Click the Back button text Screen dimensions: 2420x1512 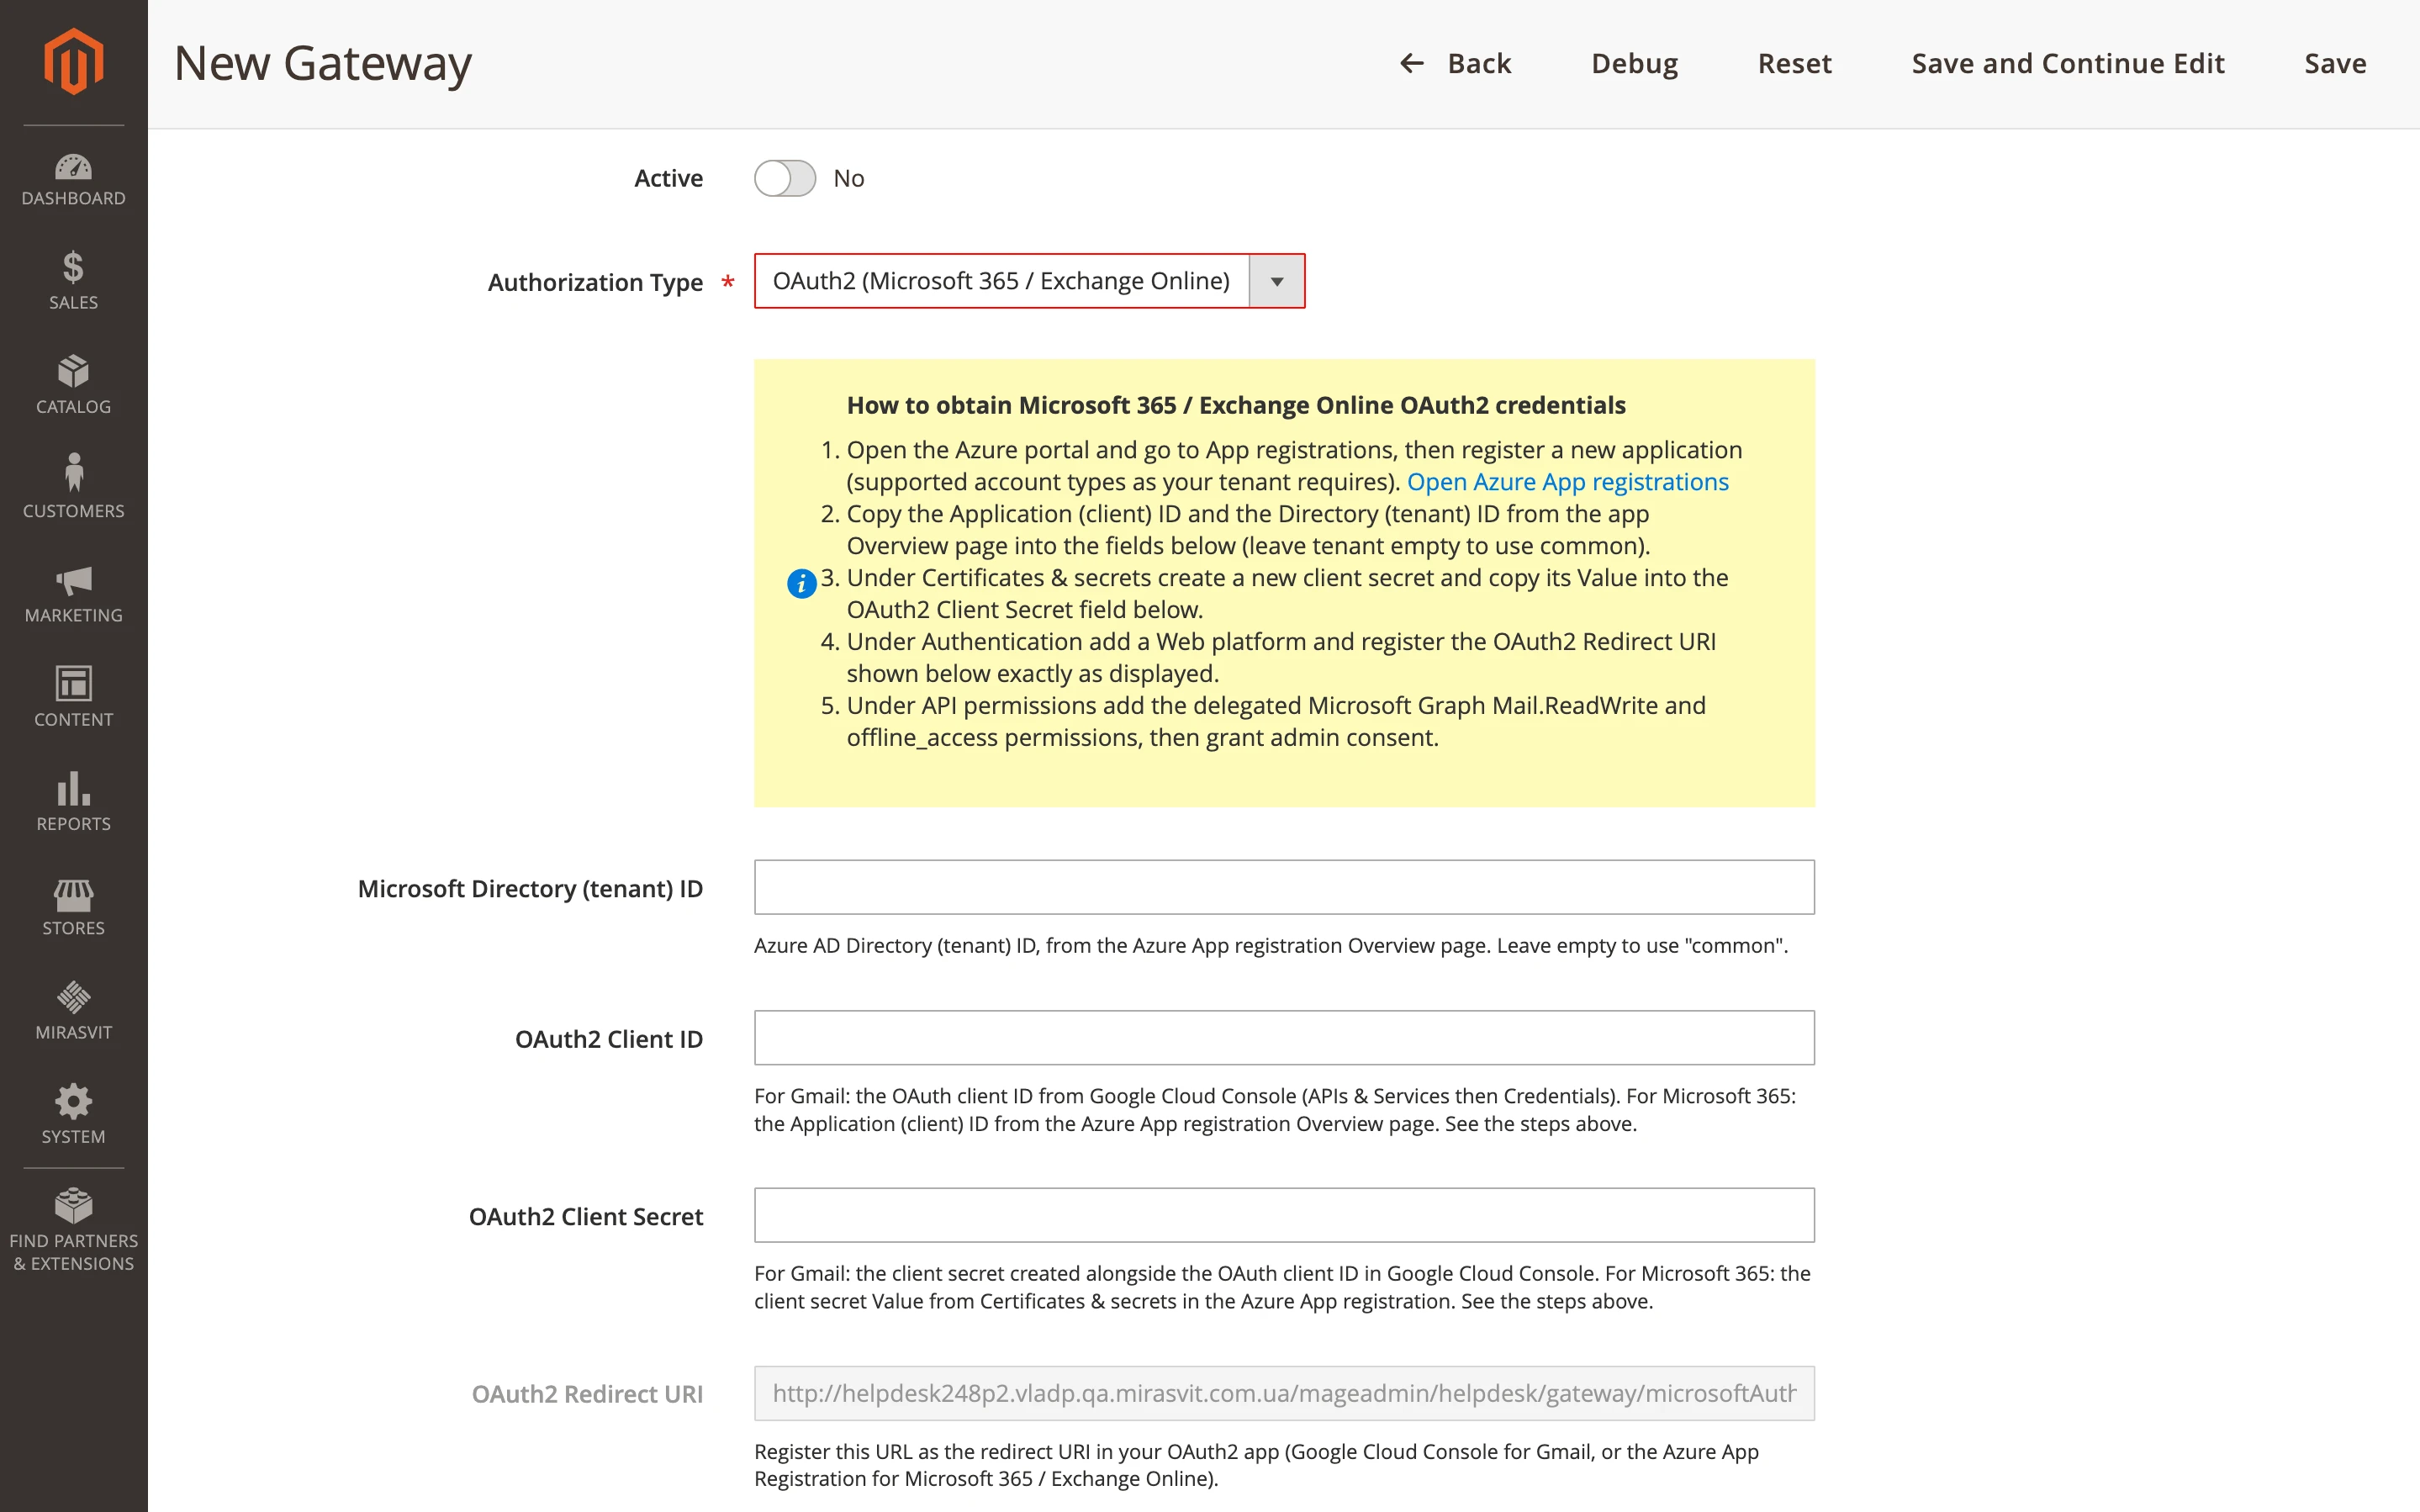[1478, 63]
